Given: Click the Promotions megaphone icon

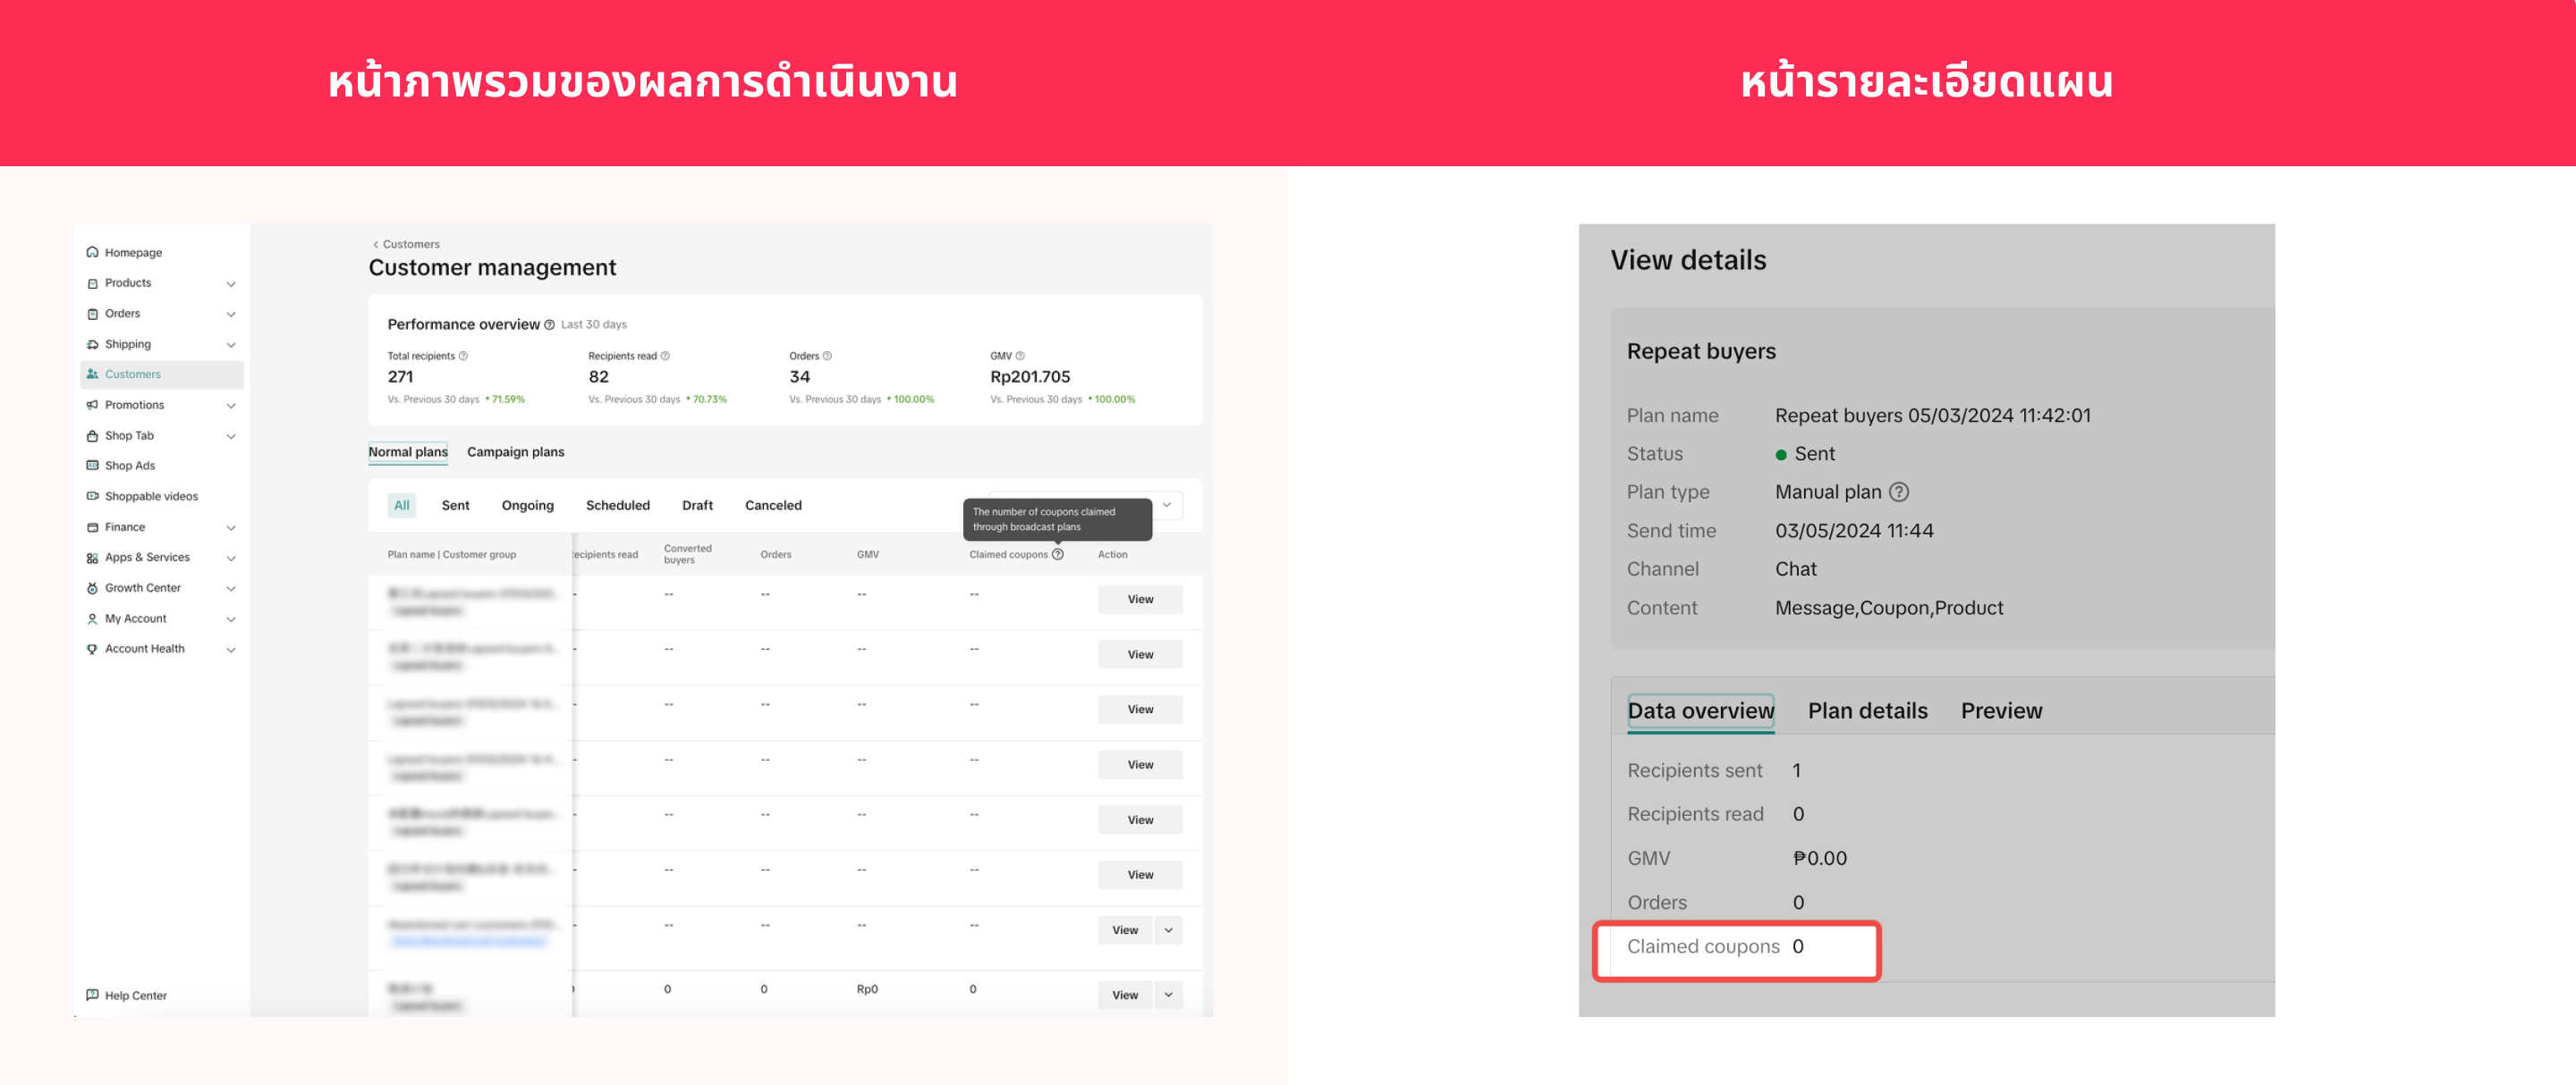Looking at the screenshot, I should pos(92,406).
